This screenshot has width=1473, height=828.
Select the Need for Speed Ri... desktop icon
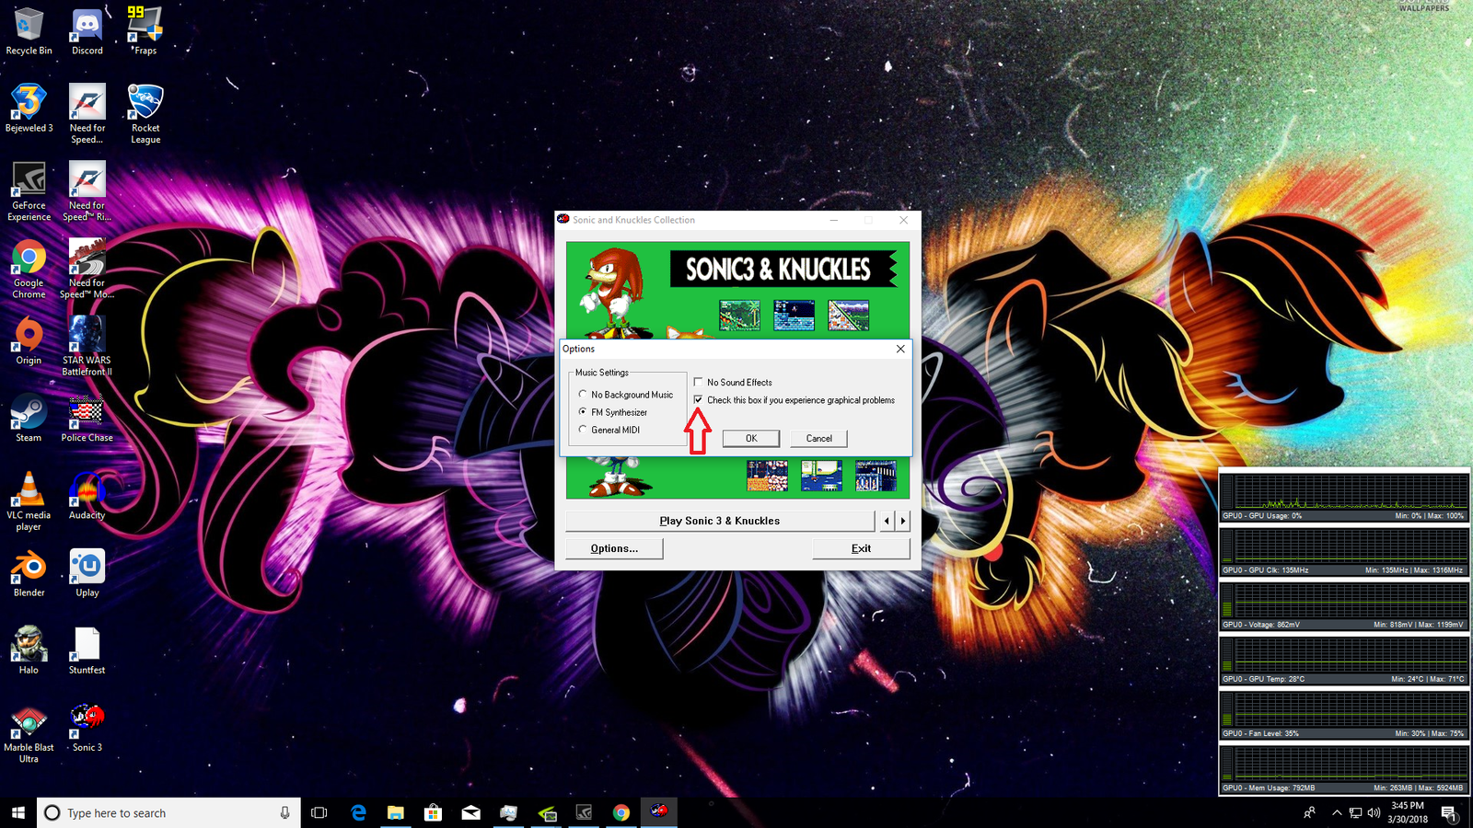tap(87, 191)
